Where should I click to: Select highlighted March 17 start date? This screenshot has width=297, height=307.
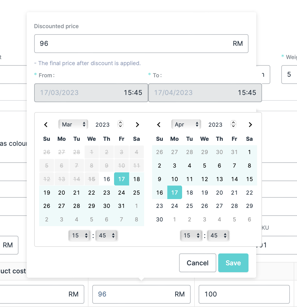121,179
